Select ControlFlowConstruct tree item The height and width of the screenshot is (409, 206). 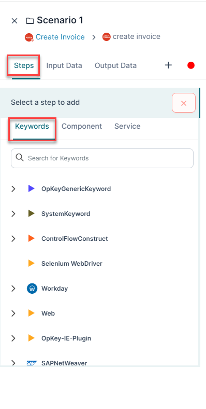[x=75, y=239]
